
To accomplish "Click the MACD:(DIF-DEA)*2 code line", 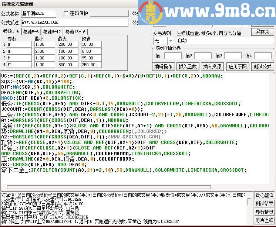I will 43,98.
